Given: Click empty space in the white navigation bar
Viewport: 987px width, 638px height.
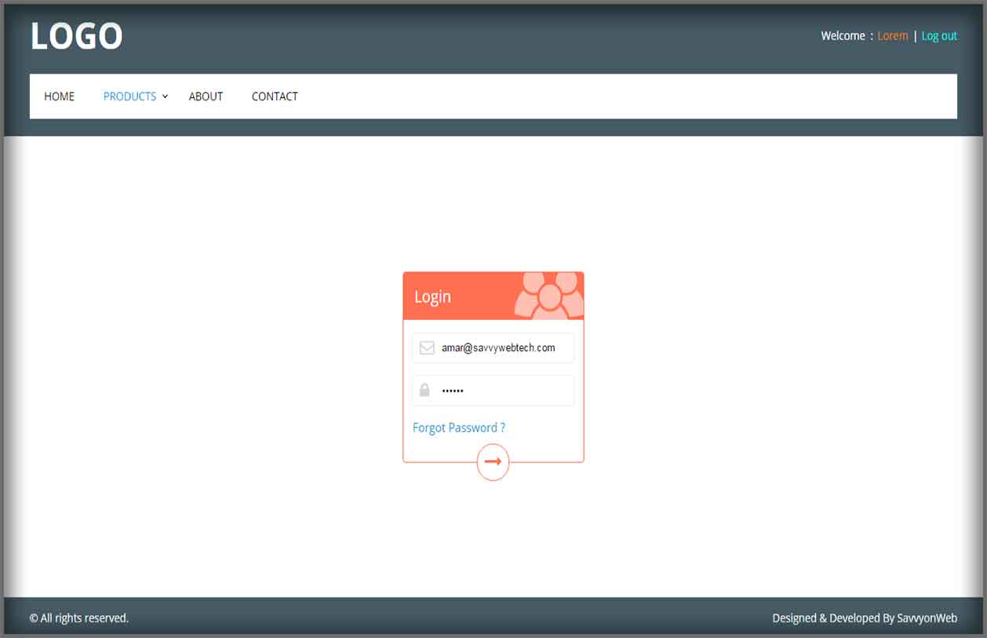Looking at the screenshot, I should click(x=628, y=96).
